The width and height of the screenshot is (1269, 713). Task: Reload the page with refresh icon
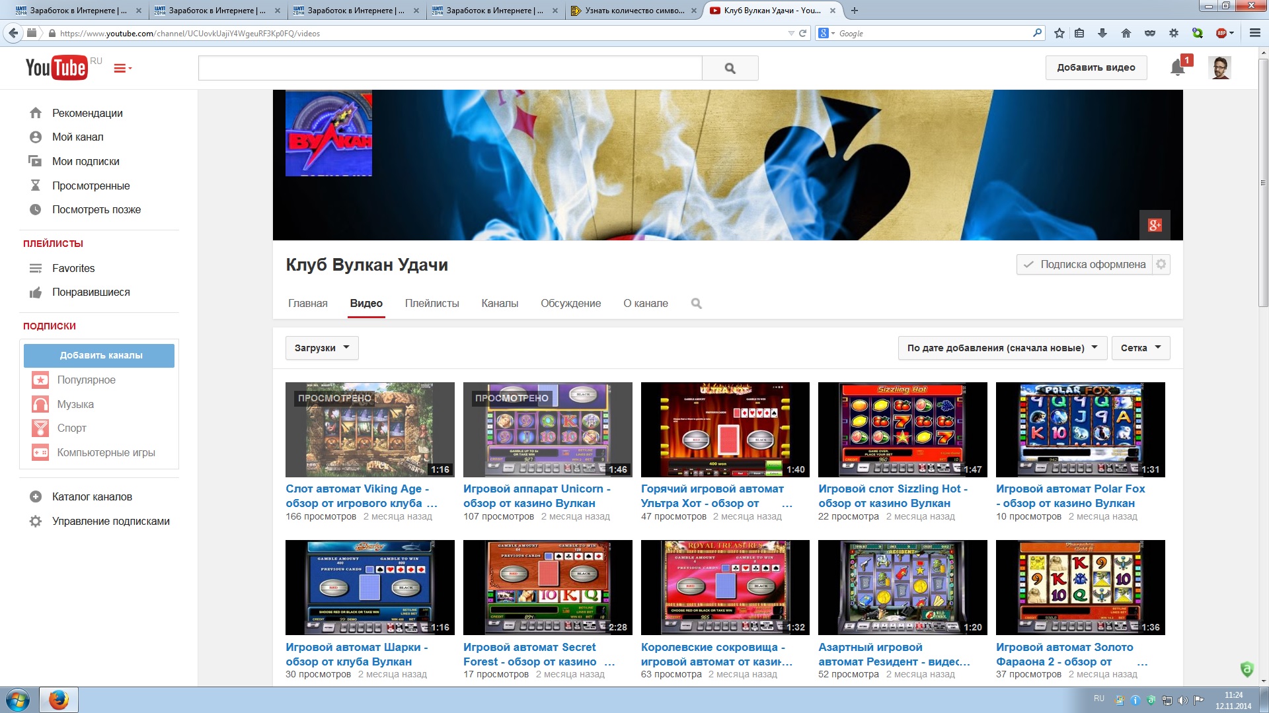[802, 33]
